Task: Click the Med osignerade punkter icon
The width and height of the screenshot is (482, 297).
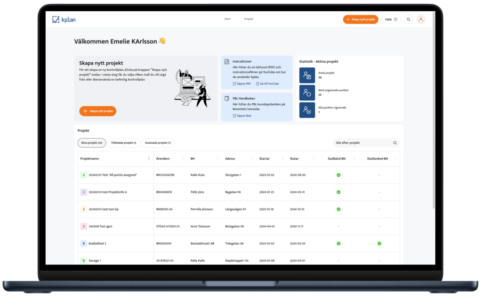Action: point(307,93)
